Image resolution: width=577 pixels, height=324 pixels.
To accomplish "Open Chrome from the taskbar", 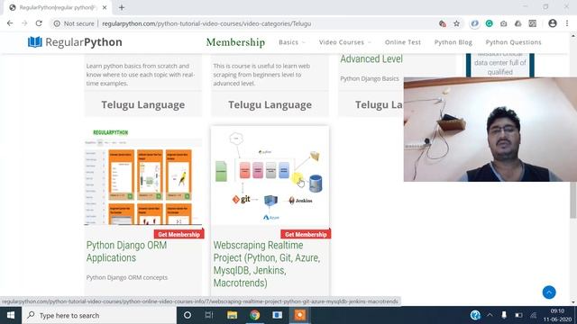I will pos(254,315).
